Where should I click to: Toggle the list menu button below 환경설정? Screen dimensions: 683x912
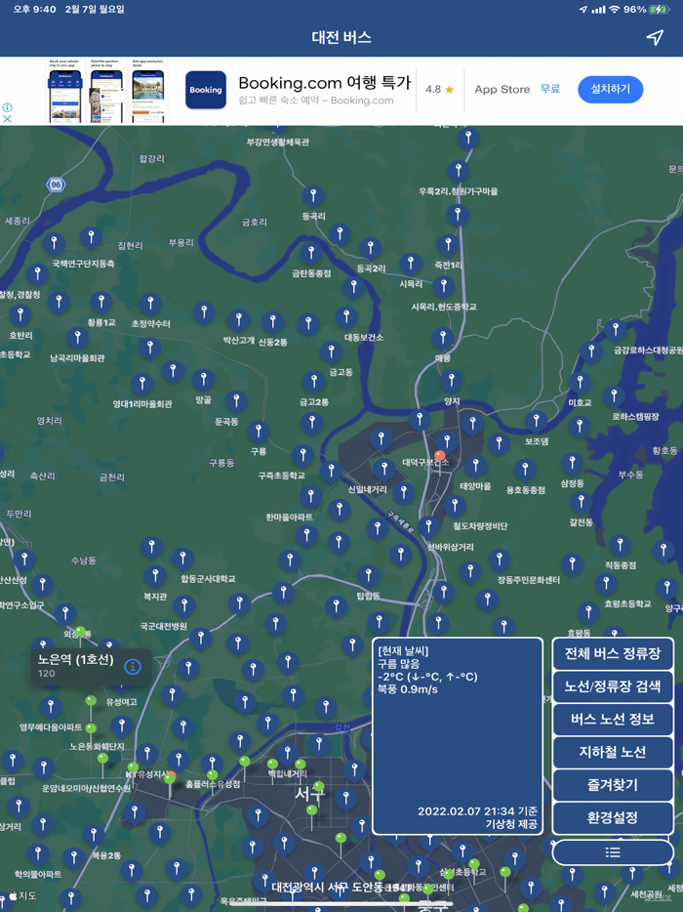pyautogui.click(x=613, y=852)
